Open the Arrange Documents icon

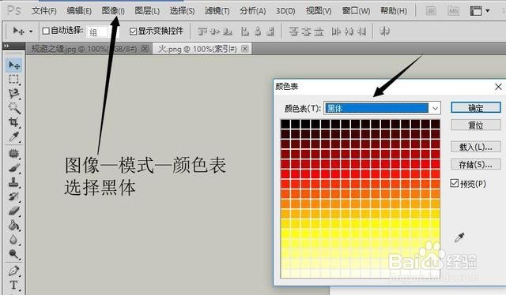click(x=476, y=11)
